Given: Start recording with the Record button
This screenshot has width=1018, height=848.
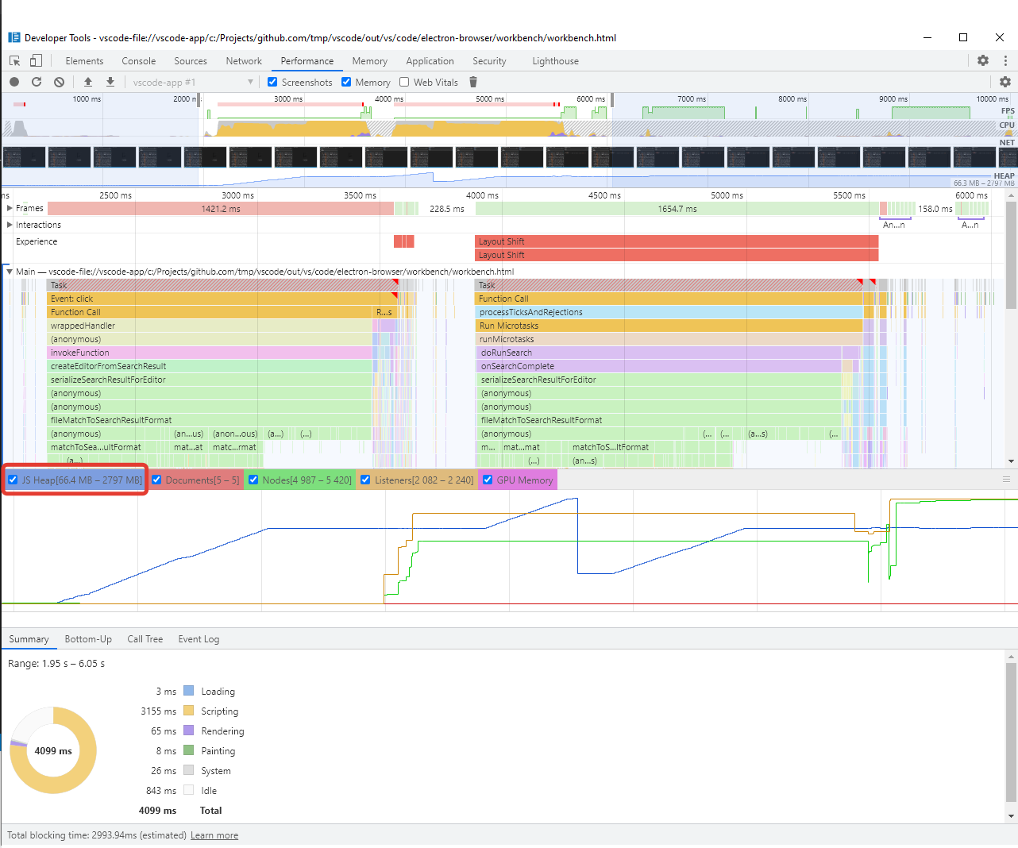Looking at the screenshot, I should [14, 82].
